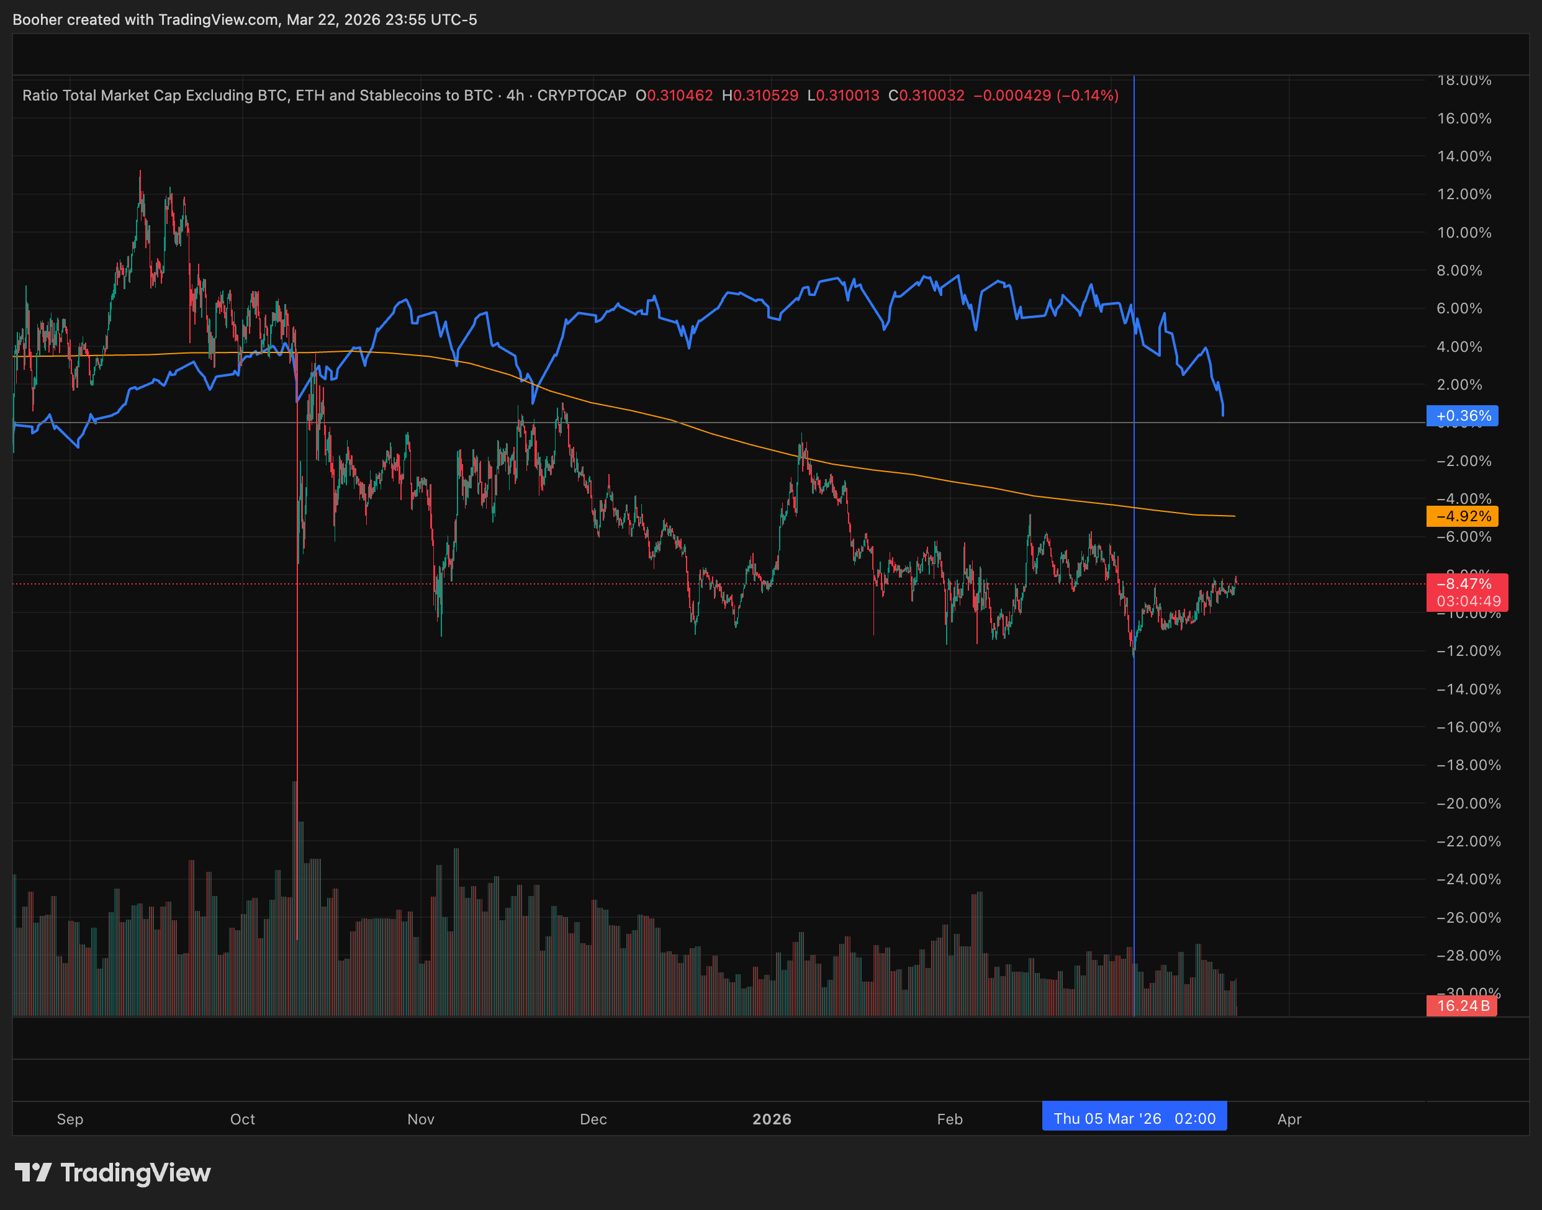1542x1210 pixels.
Task: Click the red 16.24 B volume label
Action: point(1461,1005)
